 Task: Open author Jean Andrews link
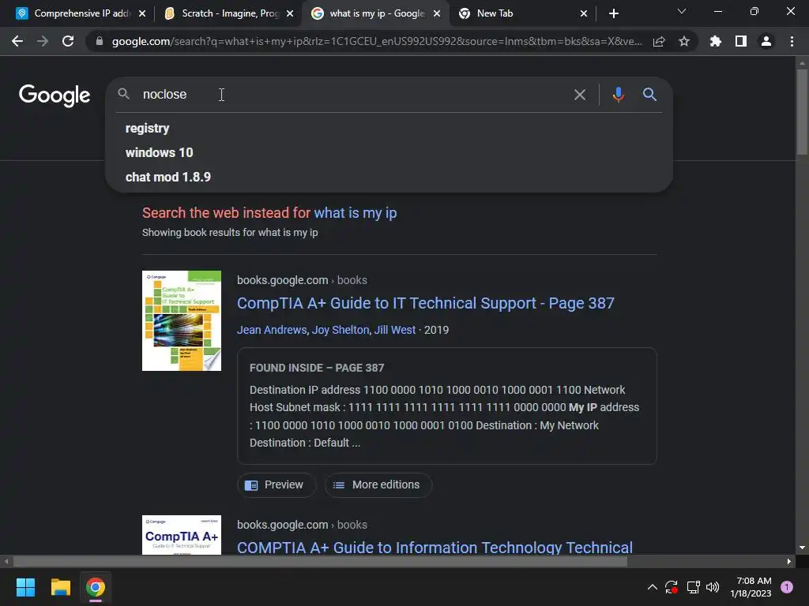click(272, 330)
